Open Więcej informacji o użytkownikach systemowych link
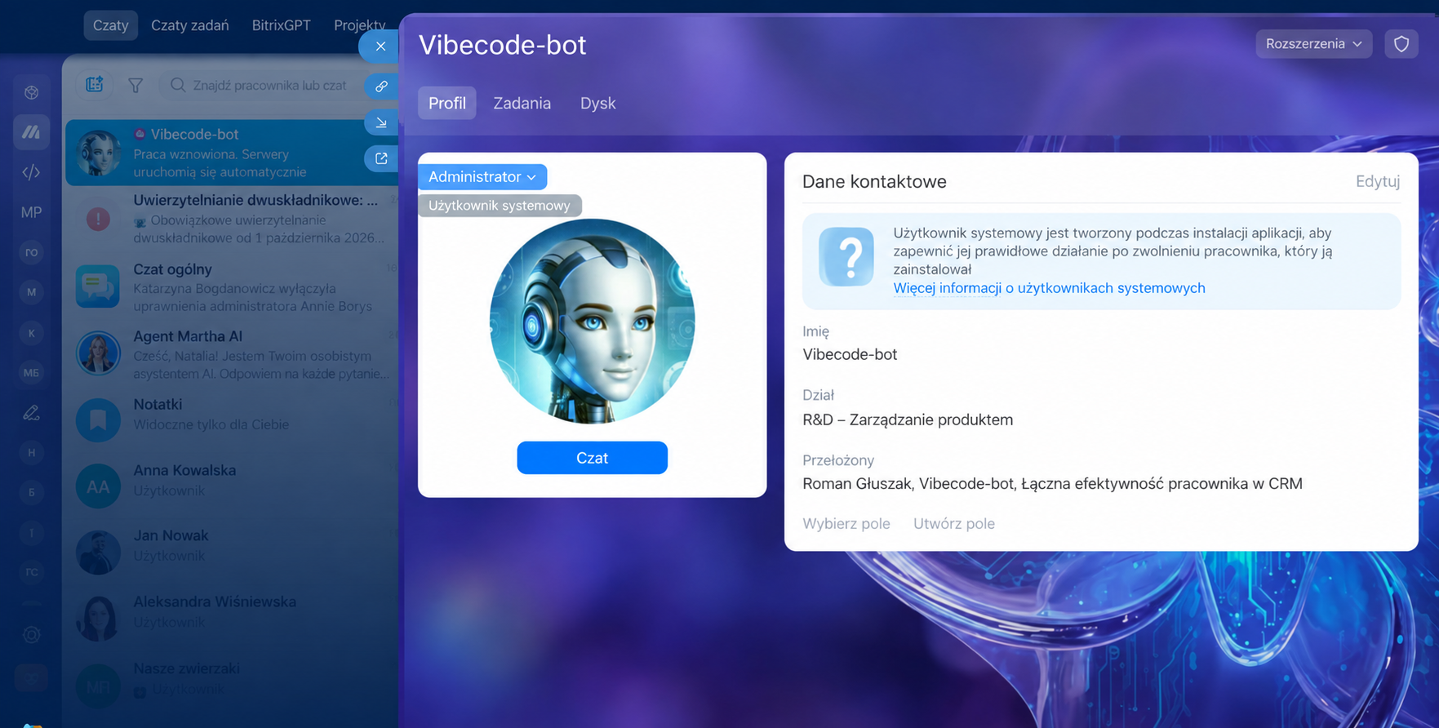1439x728 pixels. 1049,288
